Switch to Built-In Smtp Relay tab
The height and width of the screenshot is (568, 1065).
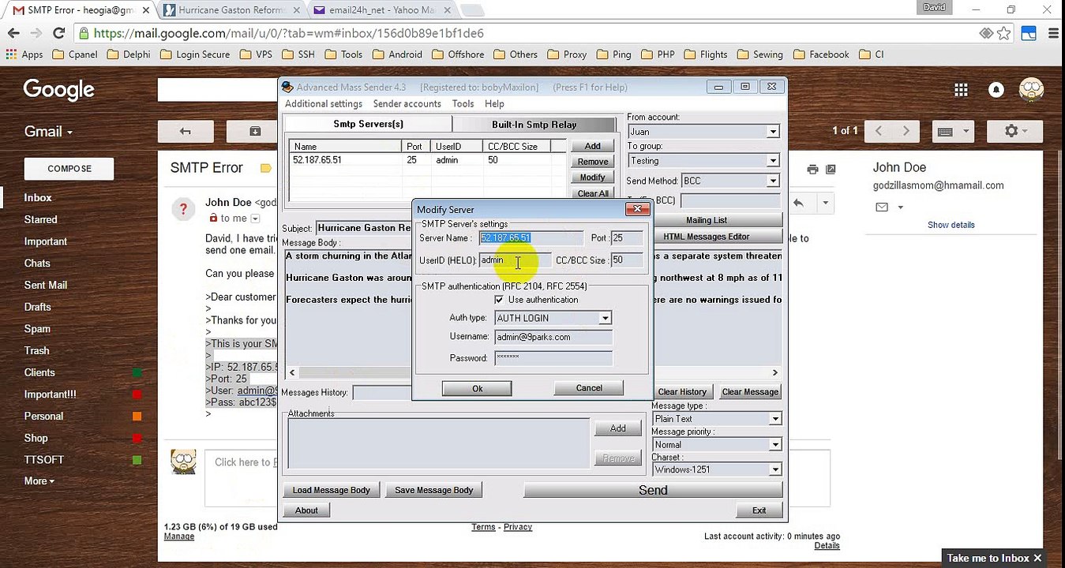point(534,125)
